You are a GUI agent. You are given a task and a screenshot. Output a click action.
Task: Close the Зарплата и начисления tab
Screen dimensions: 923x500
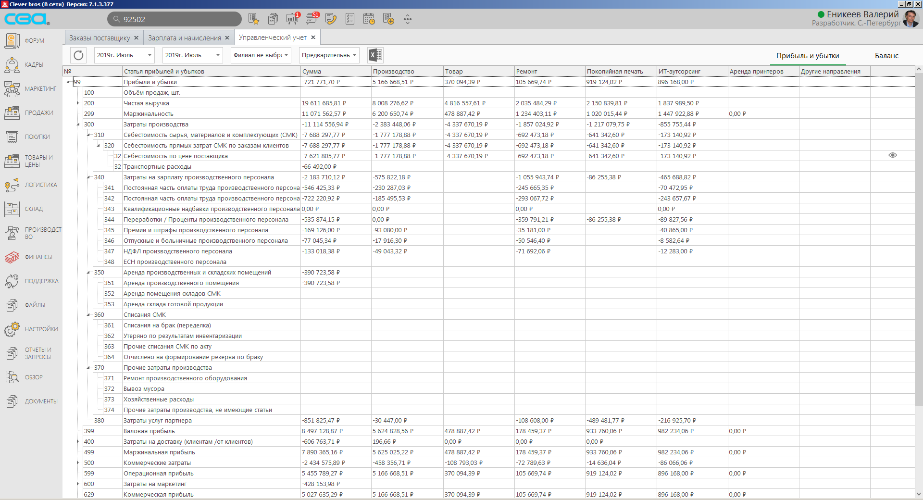(x=227, y=38)
